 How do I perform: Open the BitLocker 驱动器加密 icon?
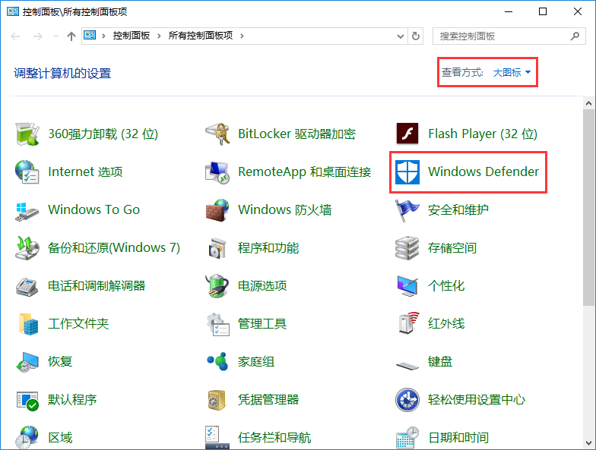217,134
